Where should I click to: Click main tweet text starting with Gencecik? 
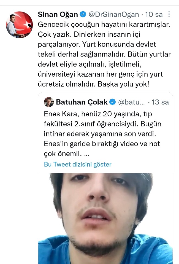pyautogui.click(x=104, y=54)
